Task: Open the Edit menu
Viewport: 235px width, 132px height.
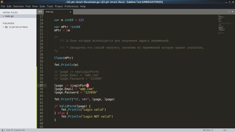Action: point(9,7)
